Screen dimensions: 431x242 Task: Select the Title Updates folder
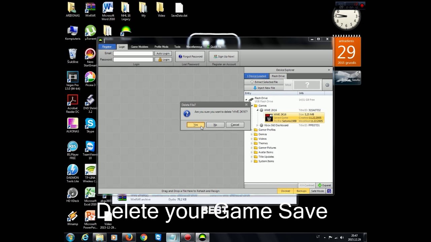(266, 157)
